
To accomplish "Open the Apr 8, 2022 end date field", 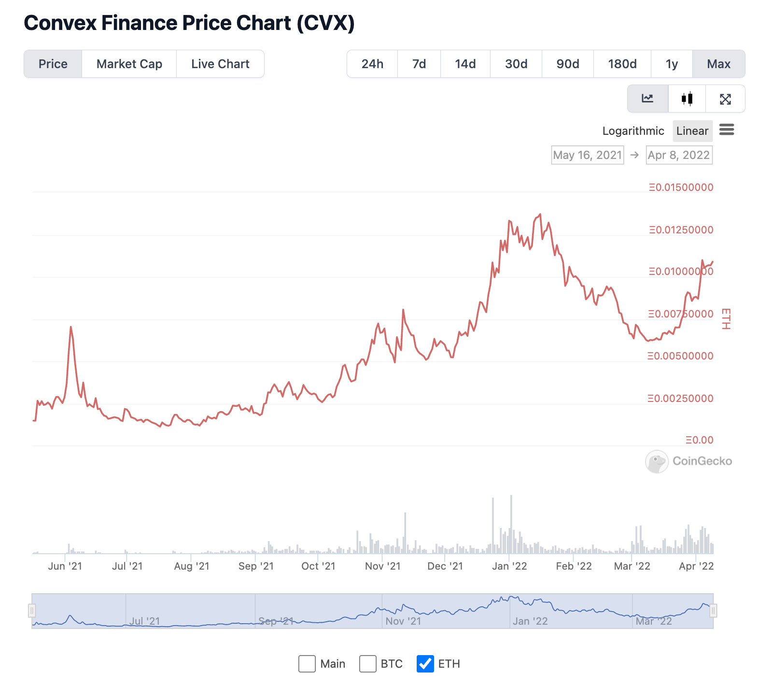I will coord(679,155).
